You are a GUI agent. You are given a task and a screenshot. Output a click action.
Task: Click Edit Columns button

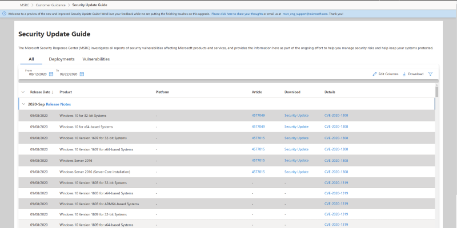pyautogui.click(x=385, y=74)
